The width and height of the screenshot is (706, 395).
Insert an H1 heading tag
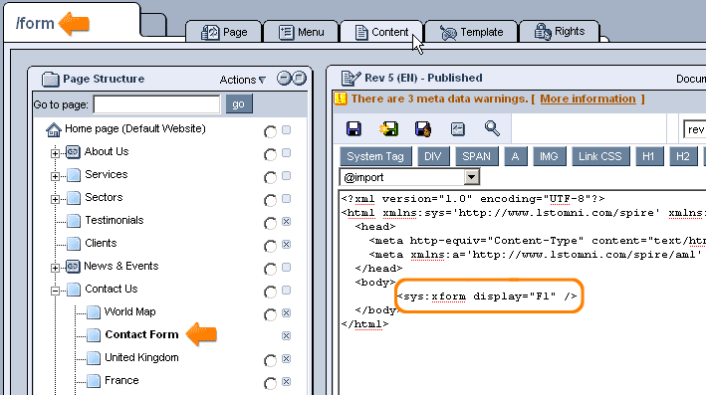(x=649, y=156)
